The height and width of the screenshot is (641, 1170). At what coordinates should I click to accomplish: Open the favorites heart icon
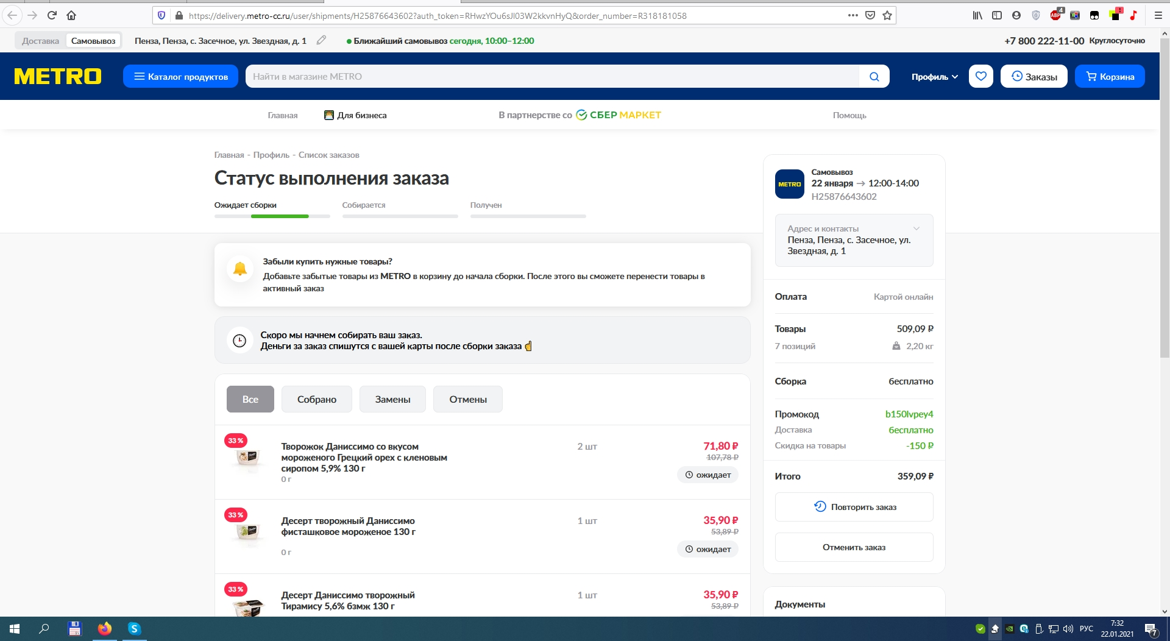[x=981, y=76]
